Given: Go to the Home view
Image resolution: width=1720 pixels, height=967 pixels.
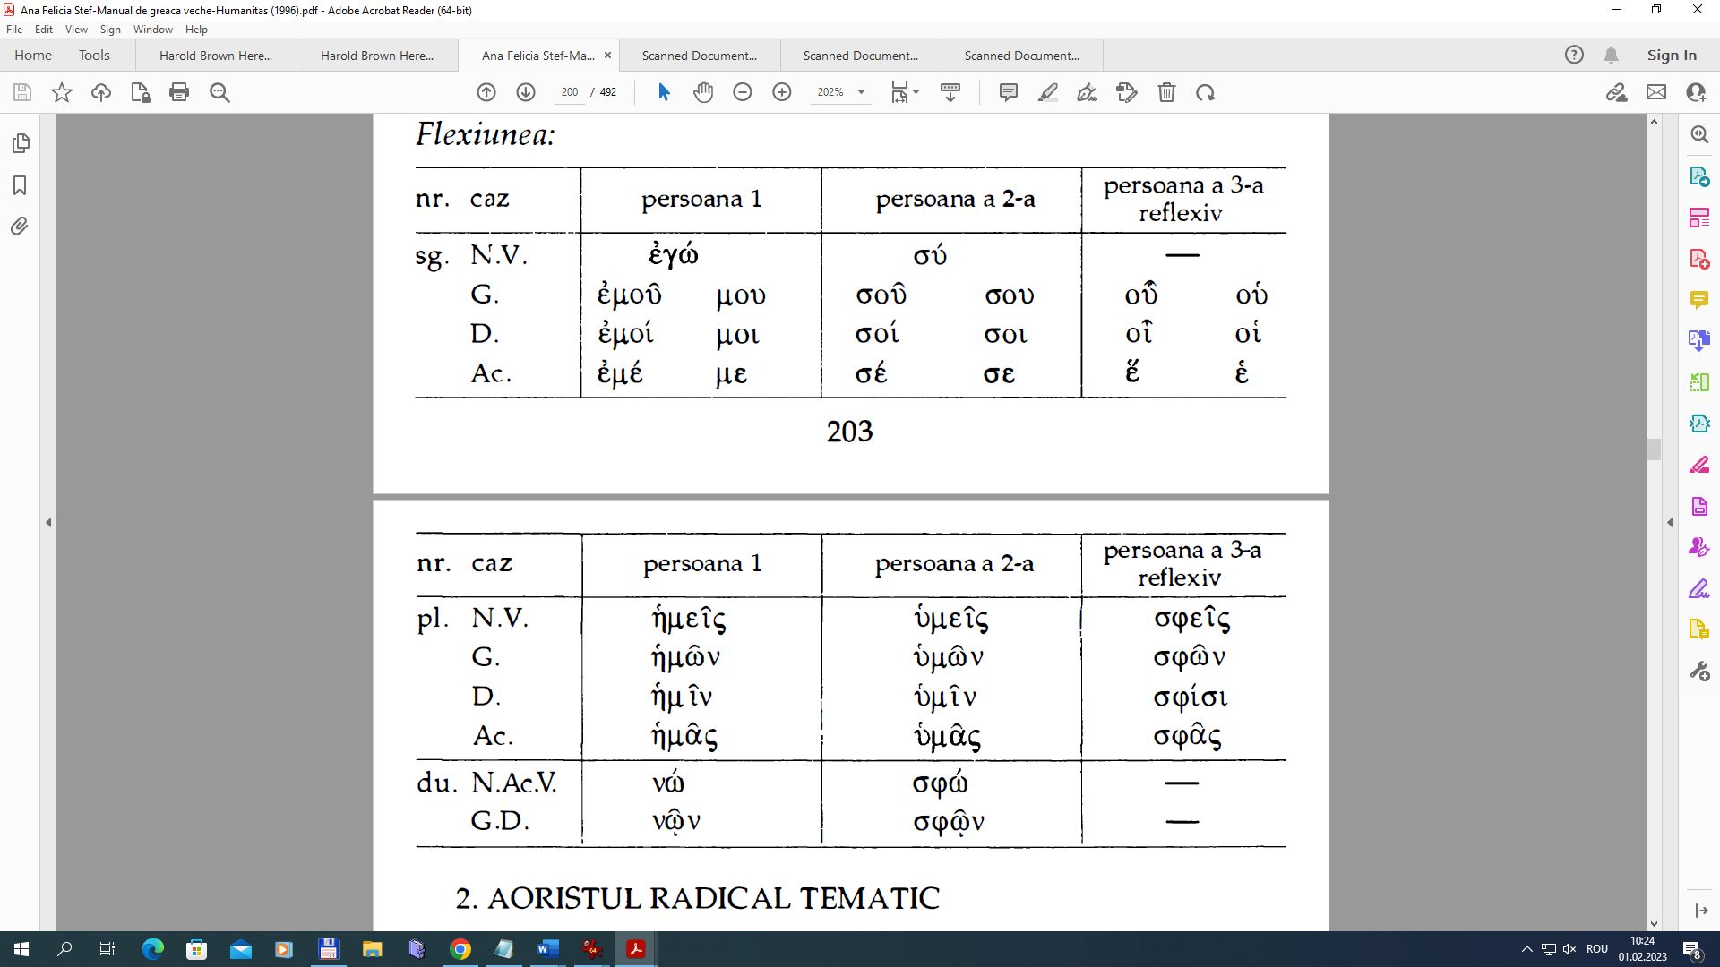Looking at the screenshot, I should [x=33, y=56].
